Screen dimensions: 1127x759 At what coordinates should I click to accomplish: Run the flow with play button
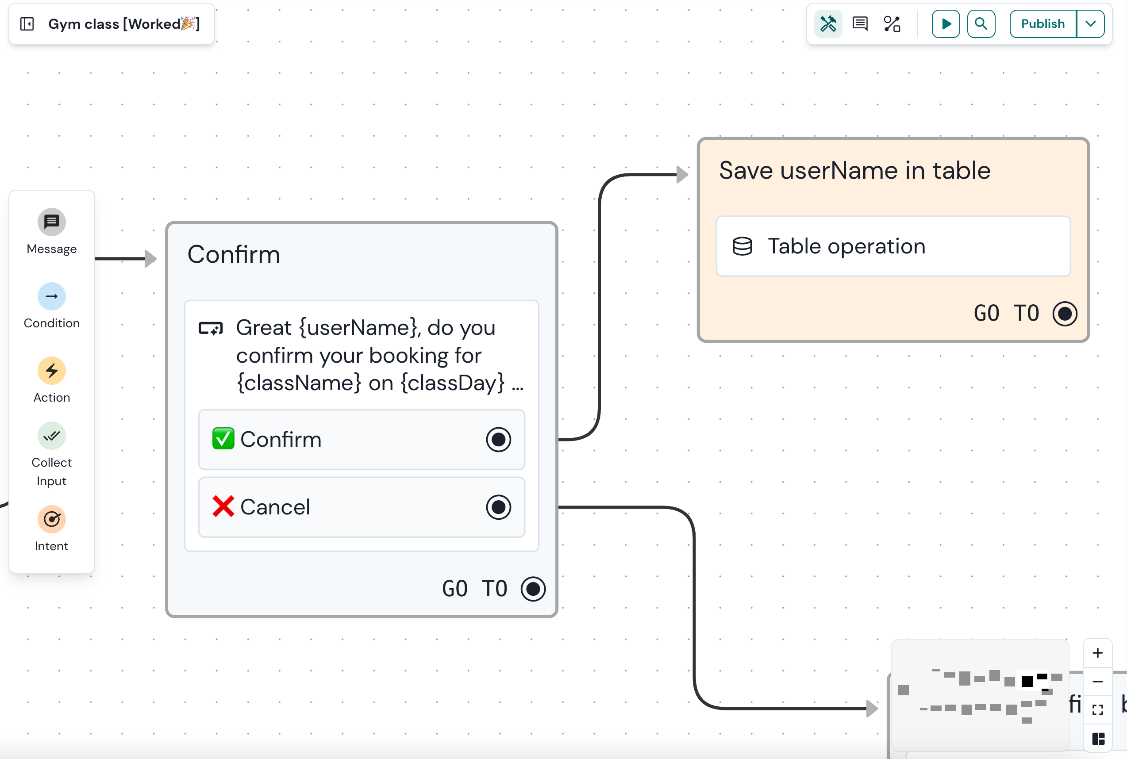coord(946,24)
